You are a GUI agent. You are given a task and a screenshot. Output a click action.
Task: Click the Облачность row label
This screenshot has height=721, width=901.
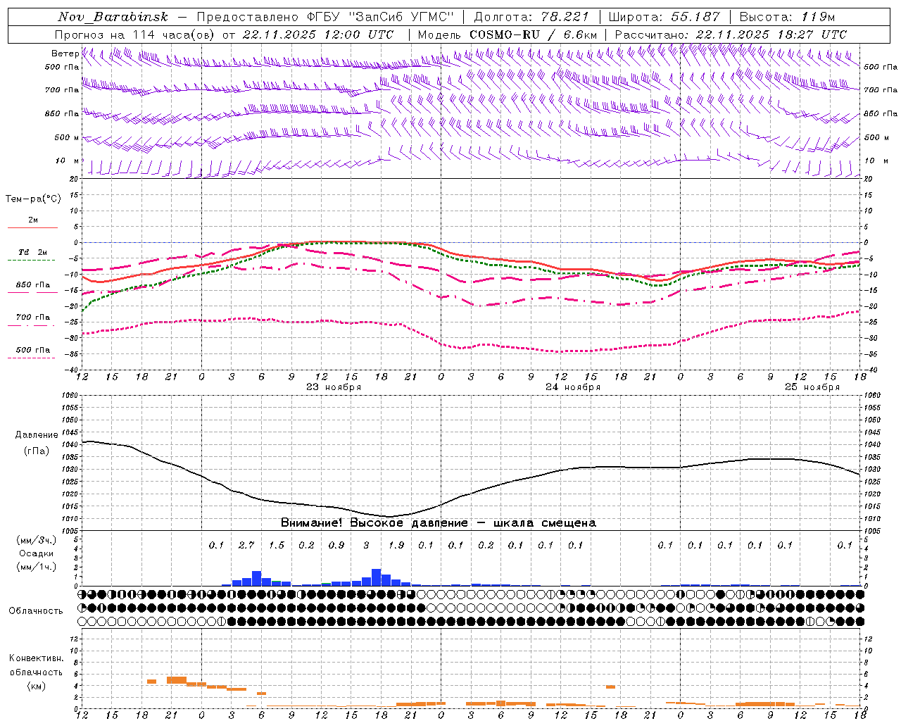(x=36, y=611)
